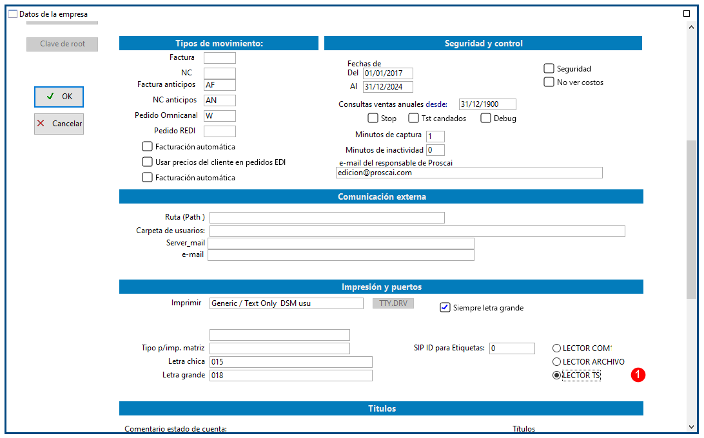The width and height of the screenshot is (704, 438).
Task: Click the Impresión y puertos header
Action: pyautogui.click(x=381, y=287)
